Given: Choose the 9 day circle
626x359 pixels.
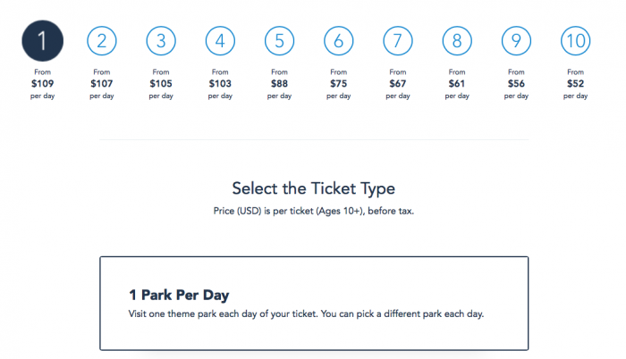Looking at the screenshot, I should (516, 40).
